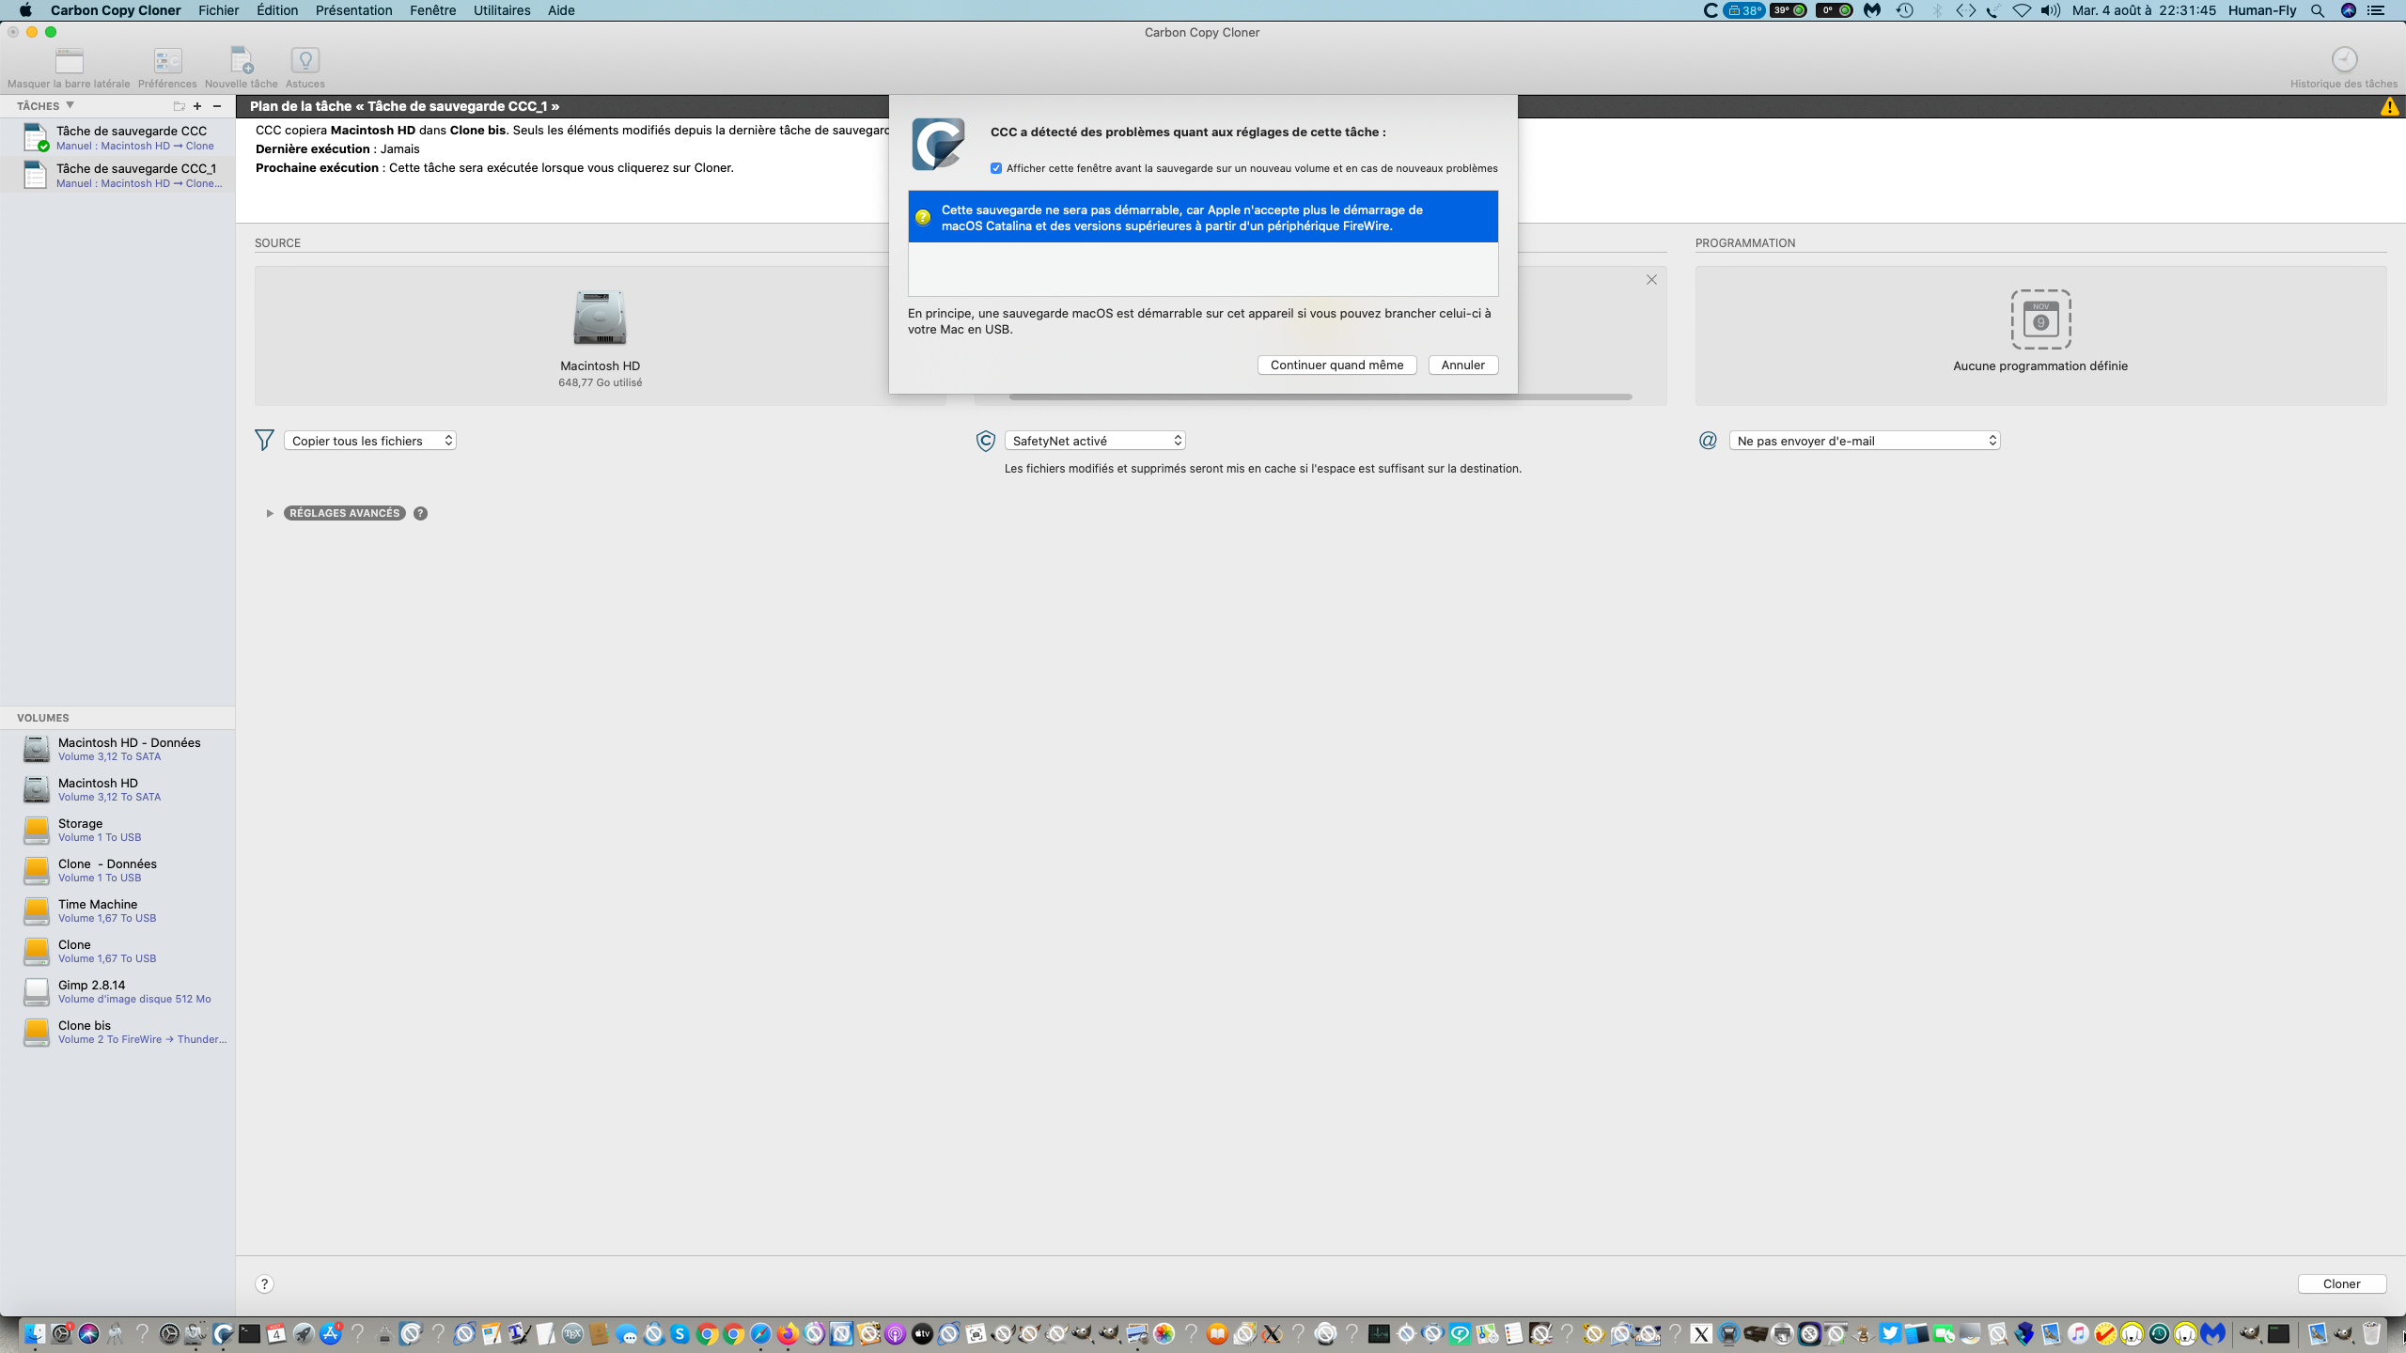Open the Édition menu
Image resolution: width=2406 pixels, height=1353 pixels.
(x=277, y=10)
